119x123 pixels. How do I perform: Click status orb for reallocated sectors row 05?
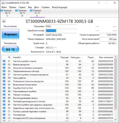click(x=4, y=71)
